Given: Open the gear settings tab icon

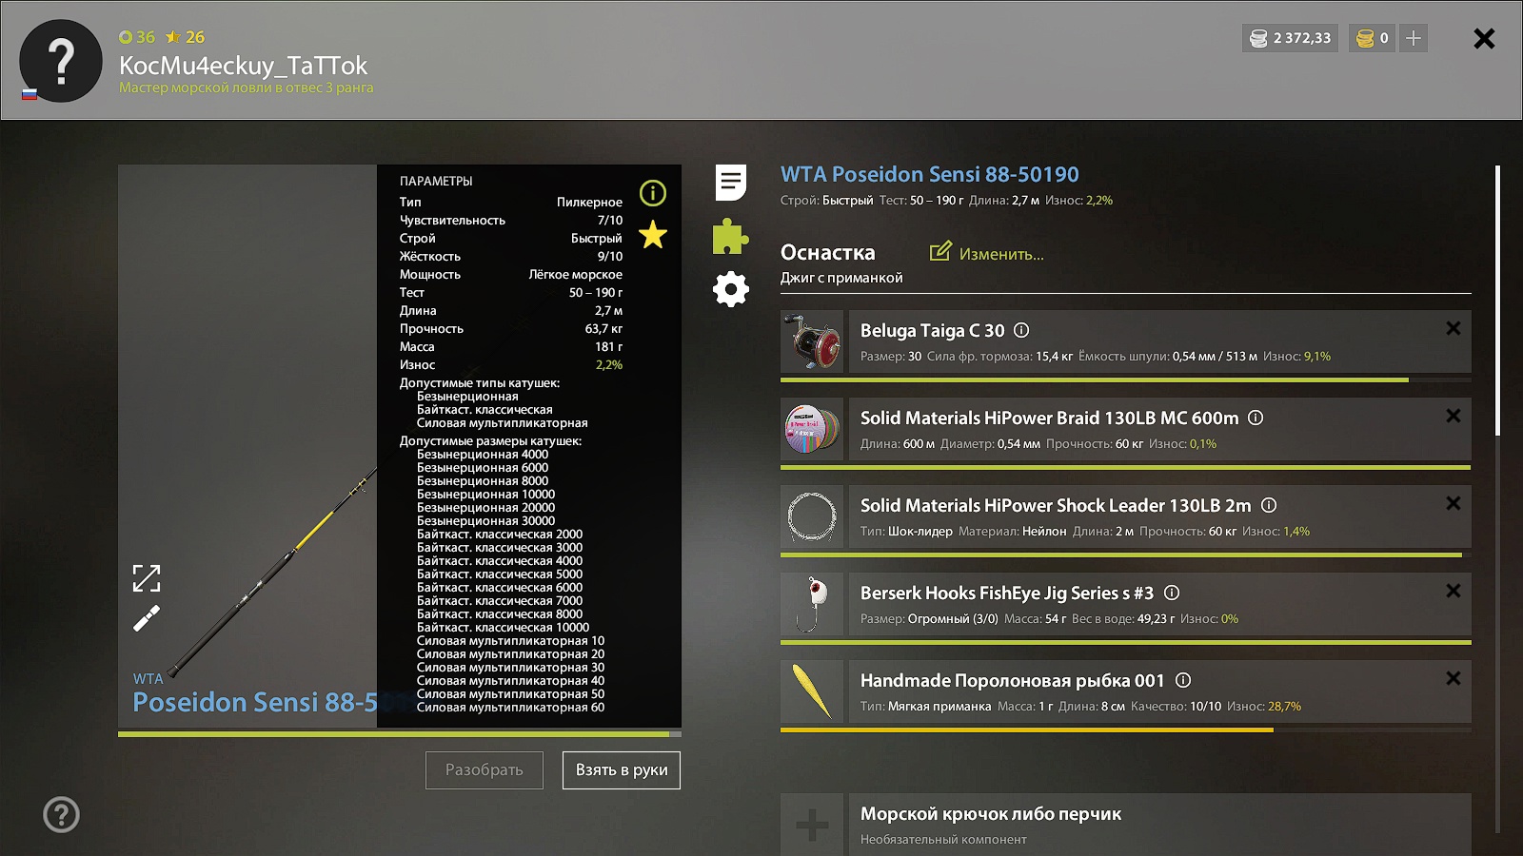Looking at the screenshot, I should (731, 289).
